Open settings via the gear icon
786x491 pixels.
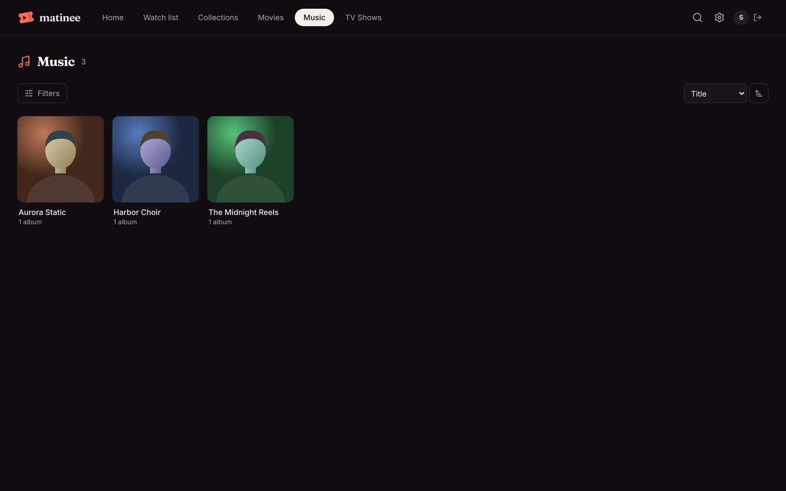click(x=719, y=17)
